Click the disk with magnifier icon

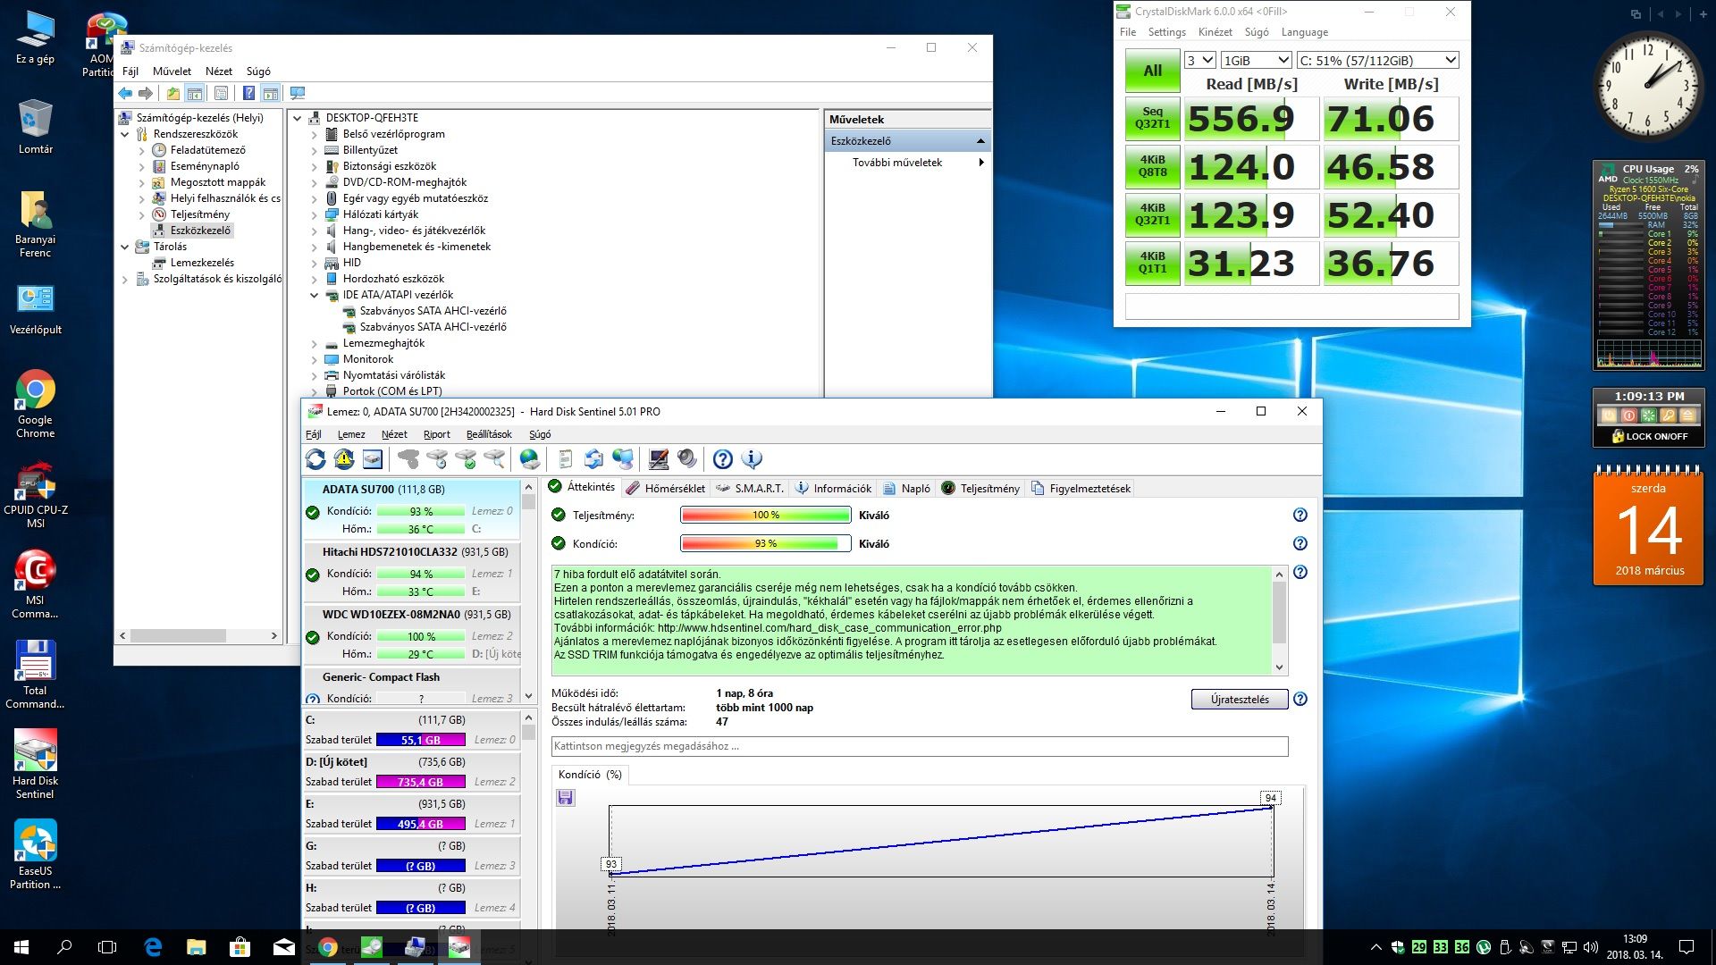coord(494,459)
